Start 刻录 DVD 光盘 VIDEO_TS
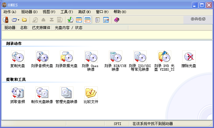The height and width of the screenshot is (128, 214). (x=164, y=57)
